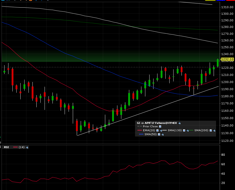Click the wrench icon next to EMA(20)
Viewport: 235px width, 190px height.
coord(161,130)
